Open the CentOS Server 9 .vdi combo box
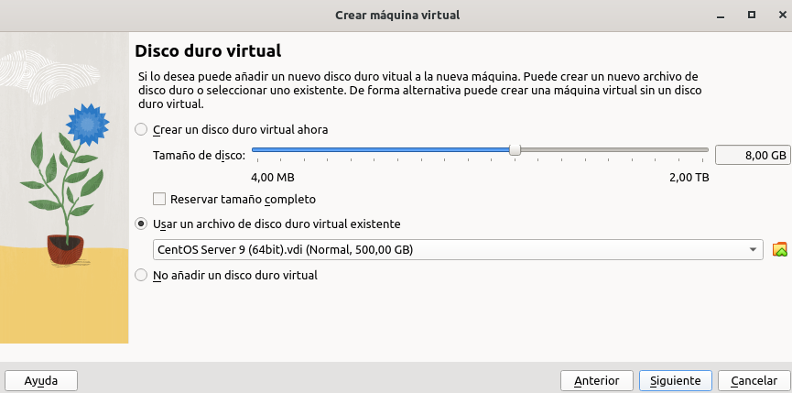This screenshot has width=792, height=393. [x=458, y=249]
